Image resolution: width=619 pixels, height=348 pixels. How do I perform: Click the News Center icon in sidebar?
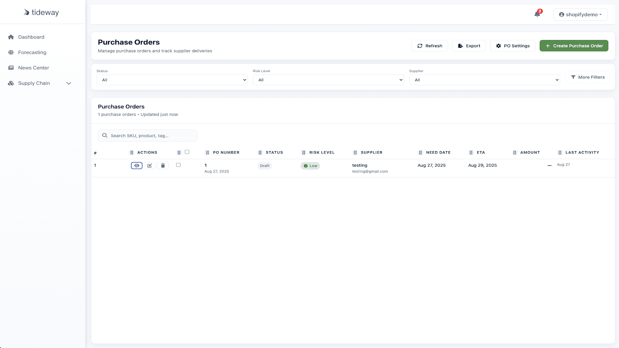tap(10, 68)
